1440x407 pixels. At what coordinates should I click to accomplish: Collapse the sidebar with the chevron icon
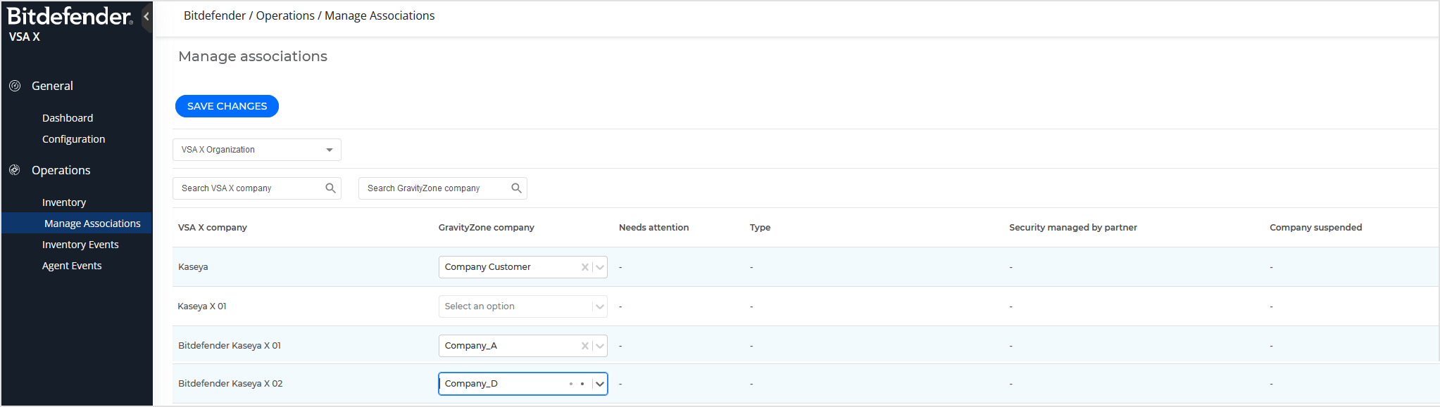[146, 16]
